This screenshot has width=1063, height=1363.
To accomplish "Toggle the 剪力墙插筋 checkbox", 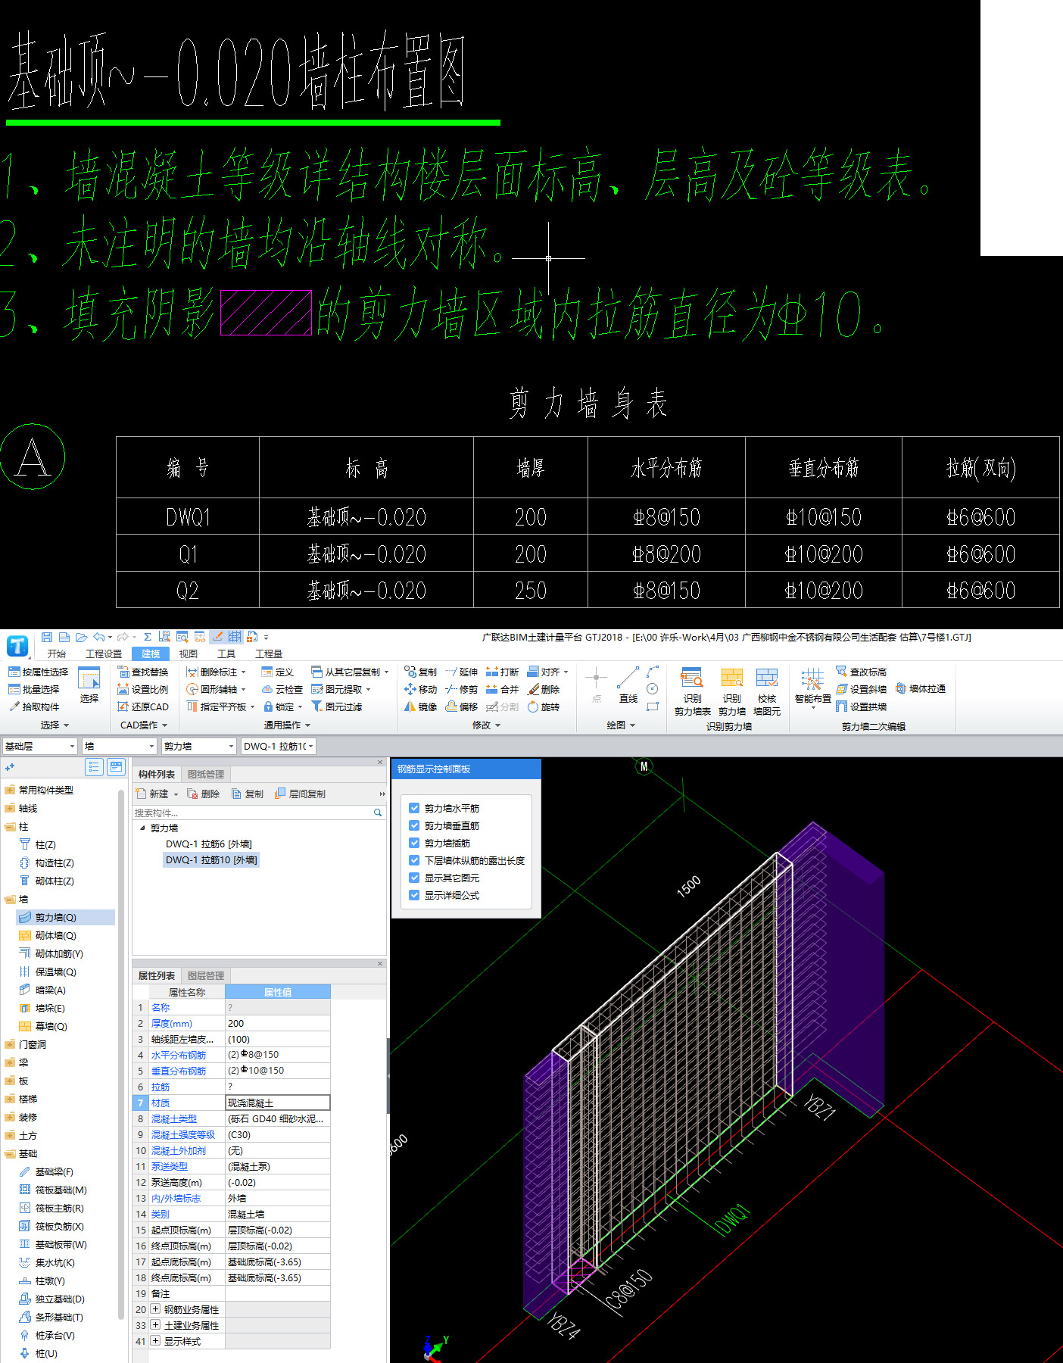I will pyautogui.click(x=414, y=843).
